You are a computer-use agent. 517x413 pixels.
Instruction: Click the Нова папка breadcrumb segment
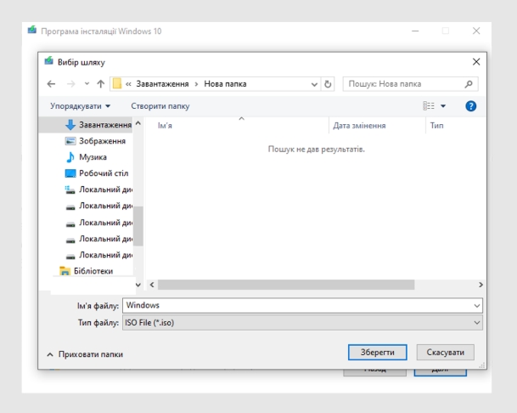(225, 84)
